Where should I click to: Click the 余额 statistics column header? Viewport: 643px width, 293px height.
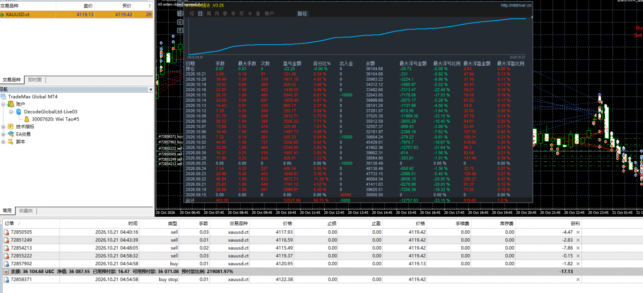click(x=371, y=63)
